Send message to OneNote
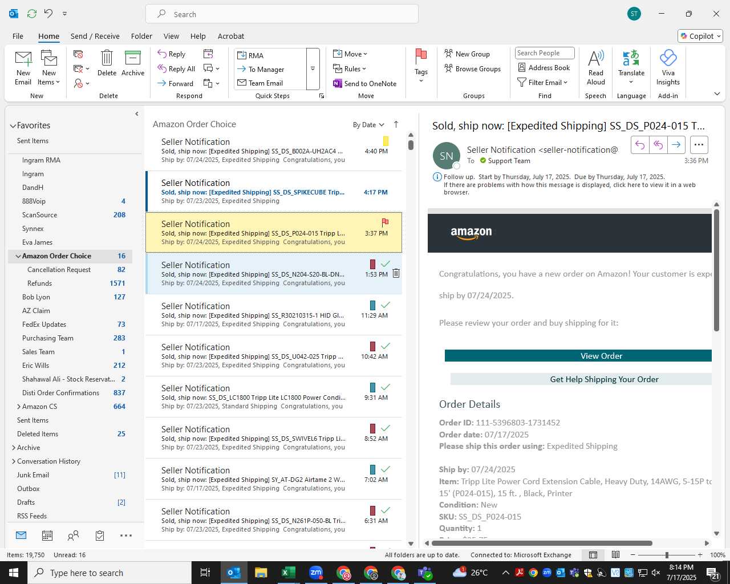Viewport: 730px width, 584px height. click(x=365, y=84)
